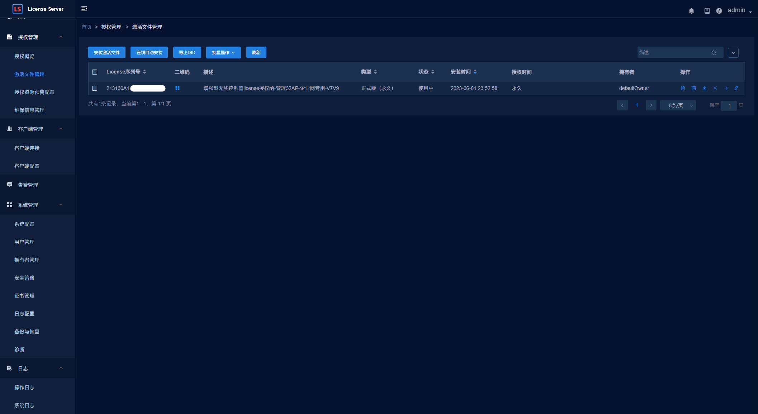758x414 pixels.
Task: Toggle sidebar with the hamburger collapse icon
Action: point(84,9)
